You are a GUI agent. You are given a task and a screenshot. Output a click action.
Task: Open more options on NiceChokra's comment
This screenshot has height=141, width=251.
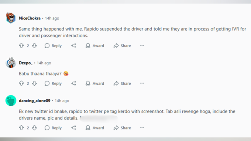point(142,46)
